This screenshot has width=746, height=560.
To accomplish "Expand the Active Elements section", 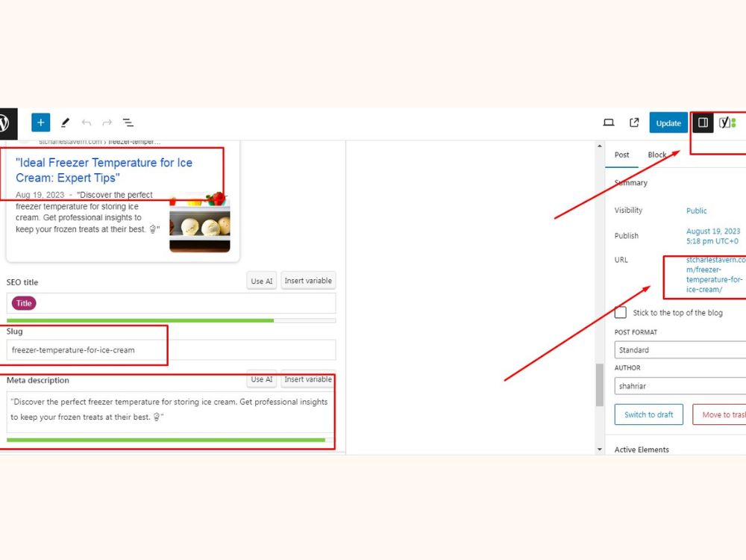I will 642,449.
